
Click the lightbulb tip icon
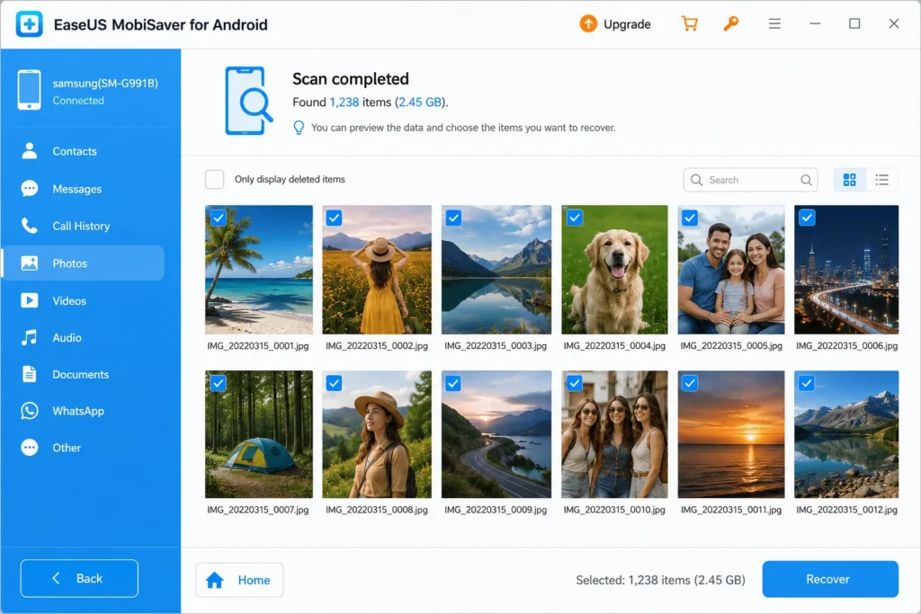(x=299, y=128)
